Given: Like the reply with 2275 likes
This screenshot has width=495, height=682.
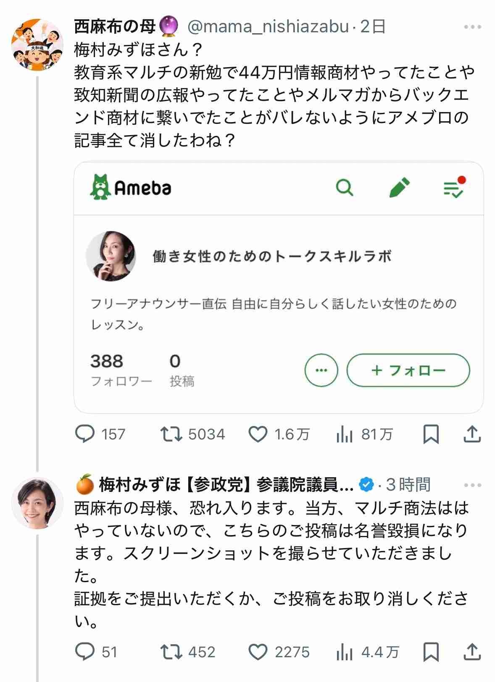Looking at the screenshot, I should (x=258, y=652).
